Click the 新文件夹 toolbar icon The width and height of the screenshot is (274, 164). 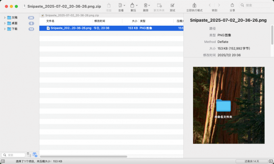point(159,5)
